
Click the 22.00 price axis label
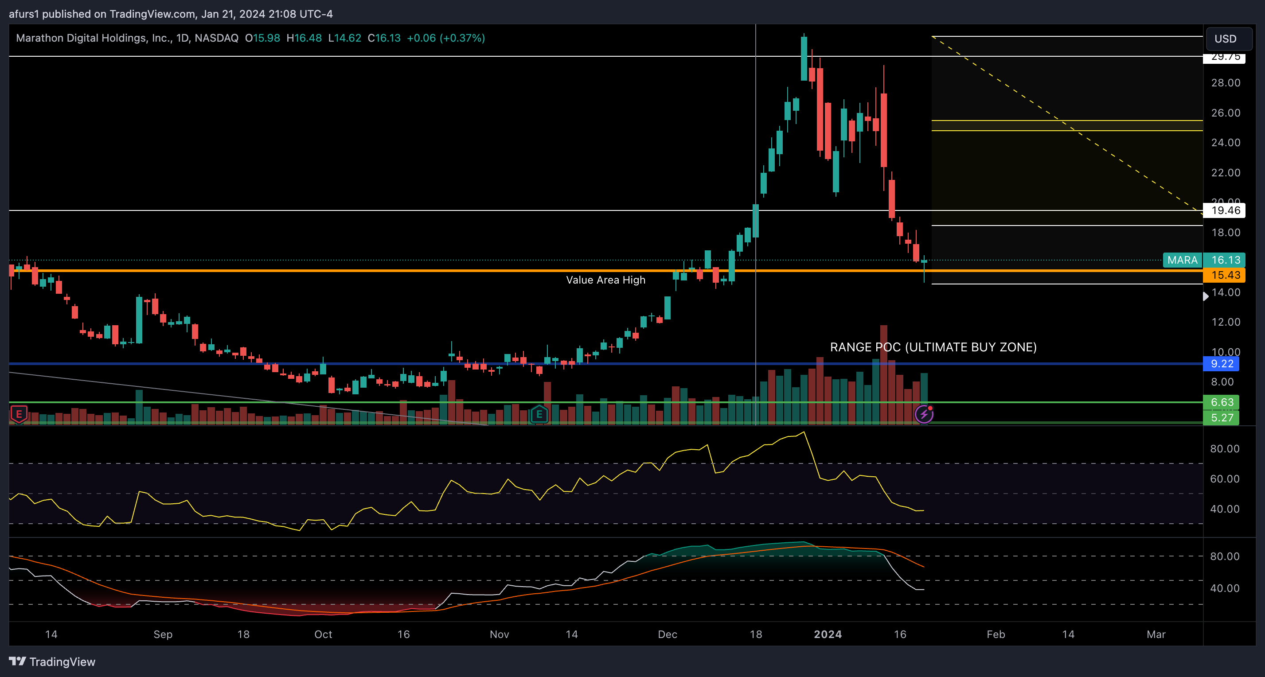1226,173
